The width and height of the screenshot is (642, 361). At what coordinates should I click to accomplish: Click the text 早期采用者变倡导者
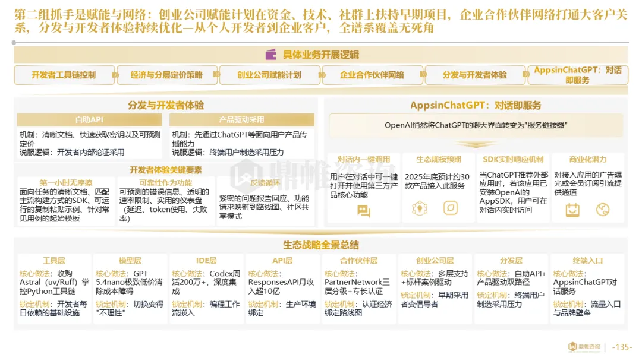point(434,299)
